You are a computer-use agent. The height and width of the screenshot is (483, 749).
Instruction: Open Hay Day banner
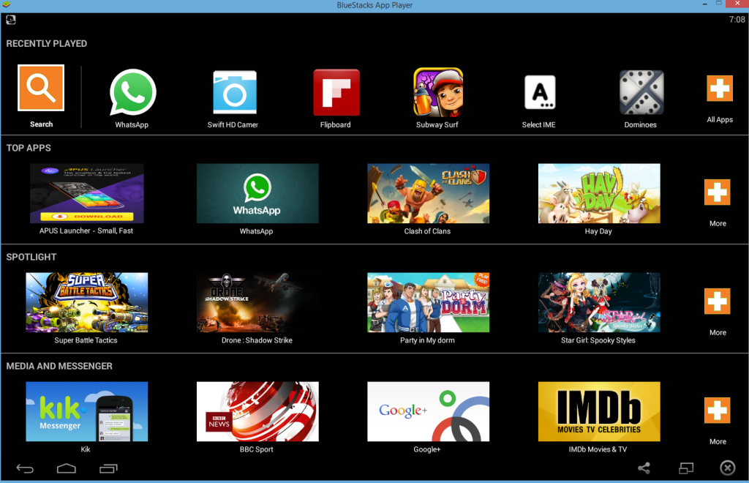[599, 193]
